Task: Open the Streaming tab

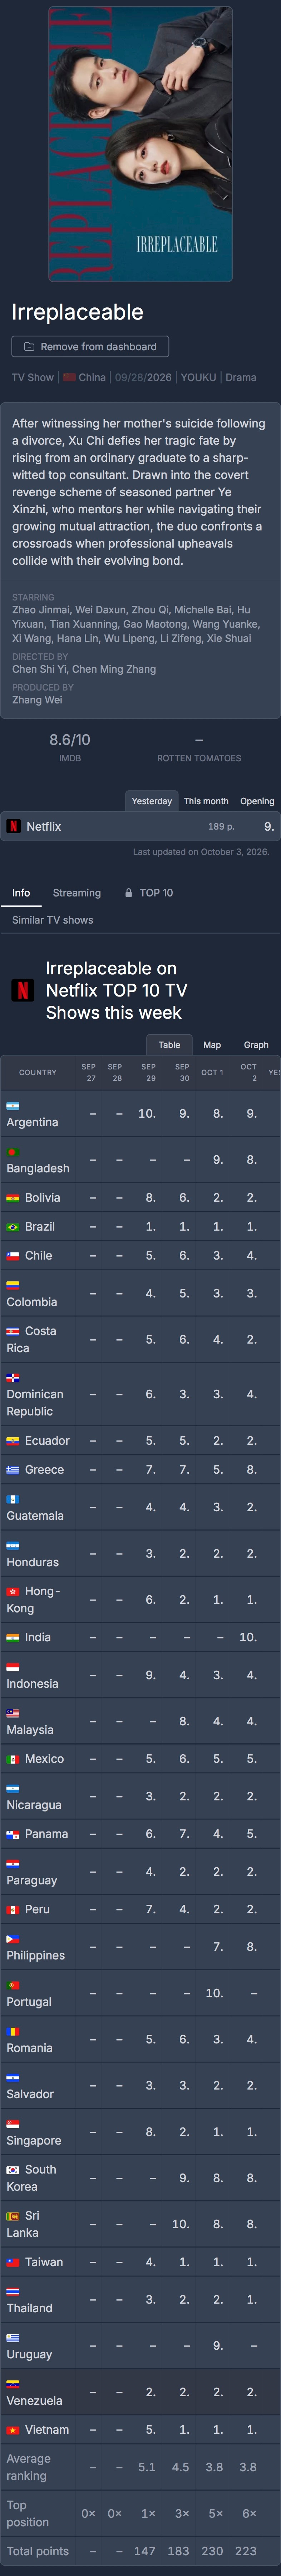Action: (x=77, y=893)
